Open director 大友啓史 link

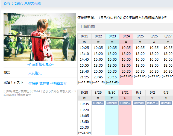coord(35,73)
